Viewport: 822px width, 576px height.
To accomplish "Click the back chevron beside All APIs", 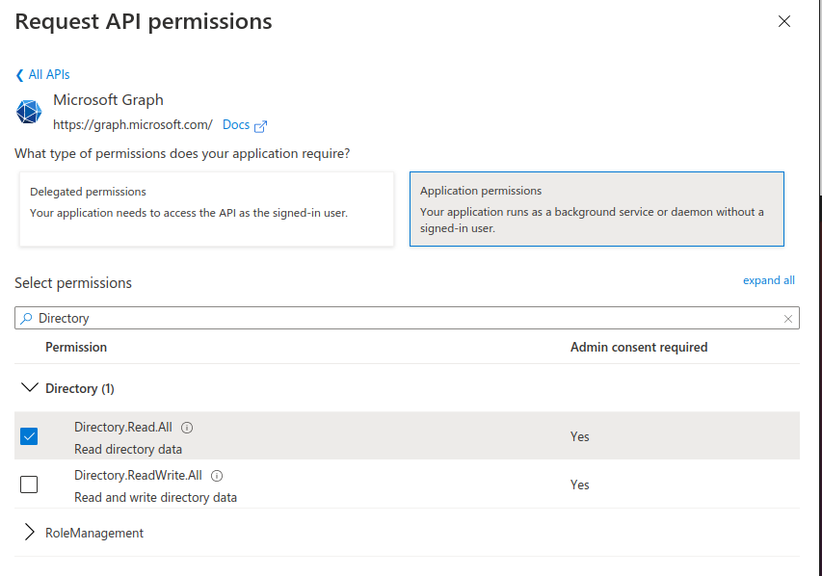I will pyautogui.click(x=19, y=75).
